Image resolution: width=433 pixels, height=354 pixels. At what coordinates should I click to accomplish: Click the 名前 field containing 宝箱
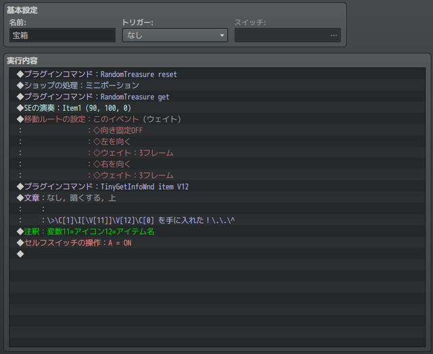coord(62,35)
